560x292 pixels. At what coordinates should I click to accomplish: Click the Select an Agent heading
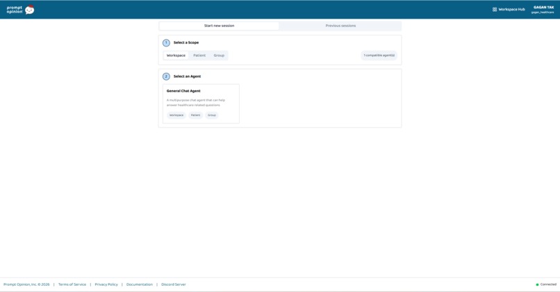tap(187, 76)
